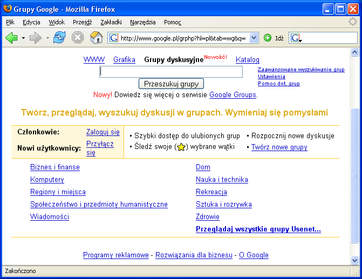Viewport: 362px width, 279px height.
Task: Open the Katalog link
Action: coord(248,59)
